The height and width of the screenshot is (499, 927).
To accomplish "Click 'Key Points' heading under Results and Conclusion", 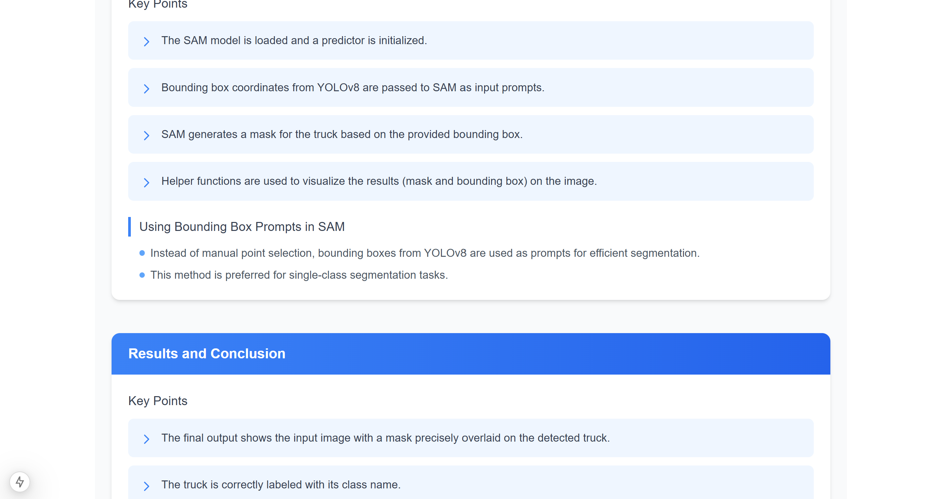I will [158, 400].
